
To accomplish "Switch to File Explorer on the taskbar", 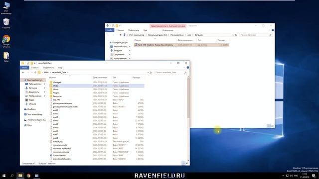I will coord(20,176).
